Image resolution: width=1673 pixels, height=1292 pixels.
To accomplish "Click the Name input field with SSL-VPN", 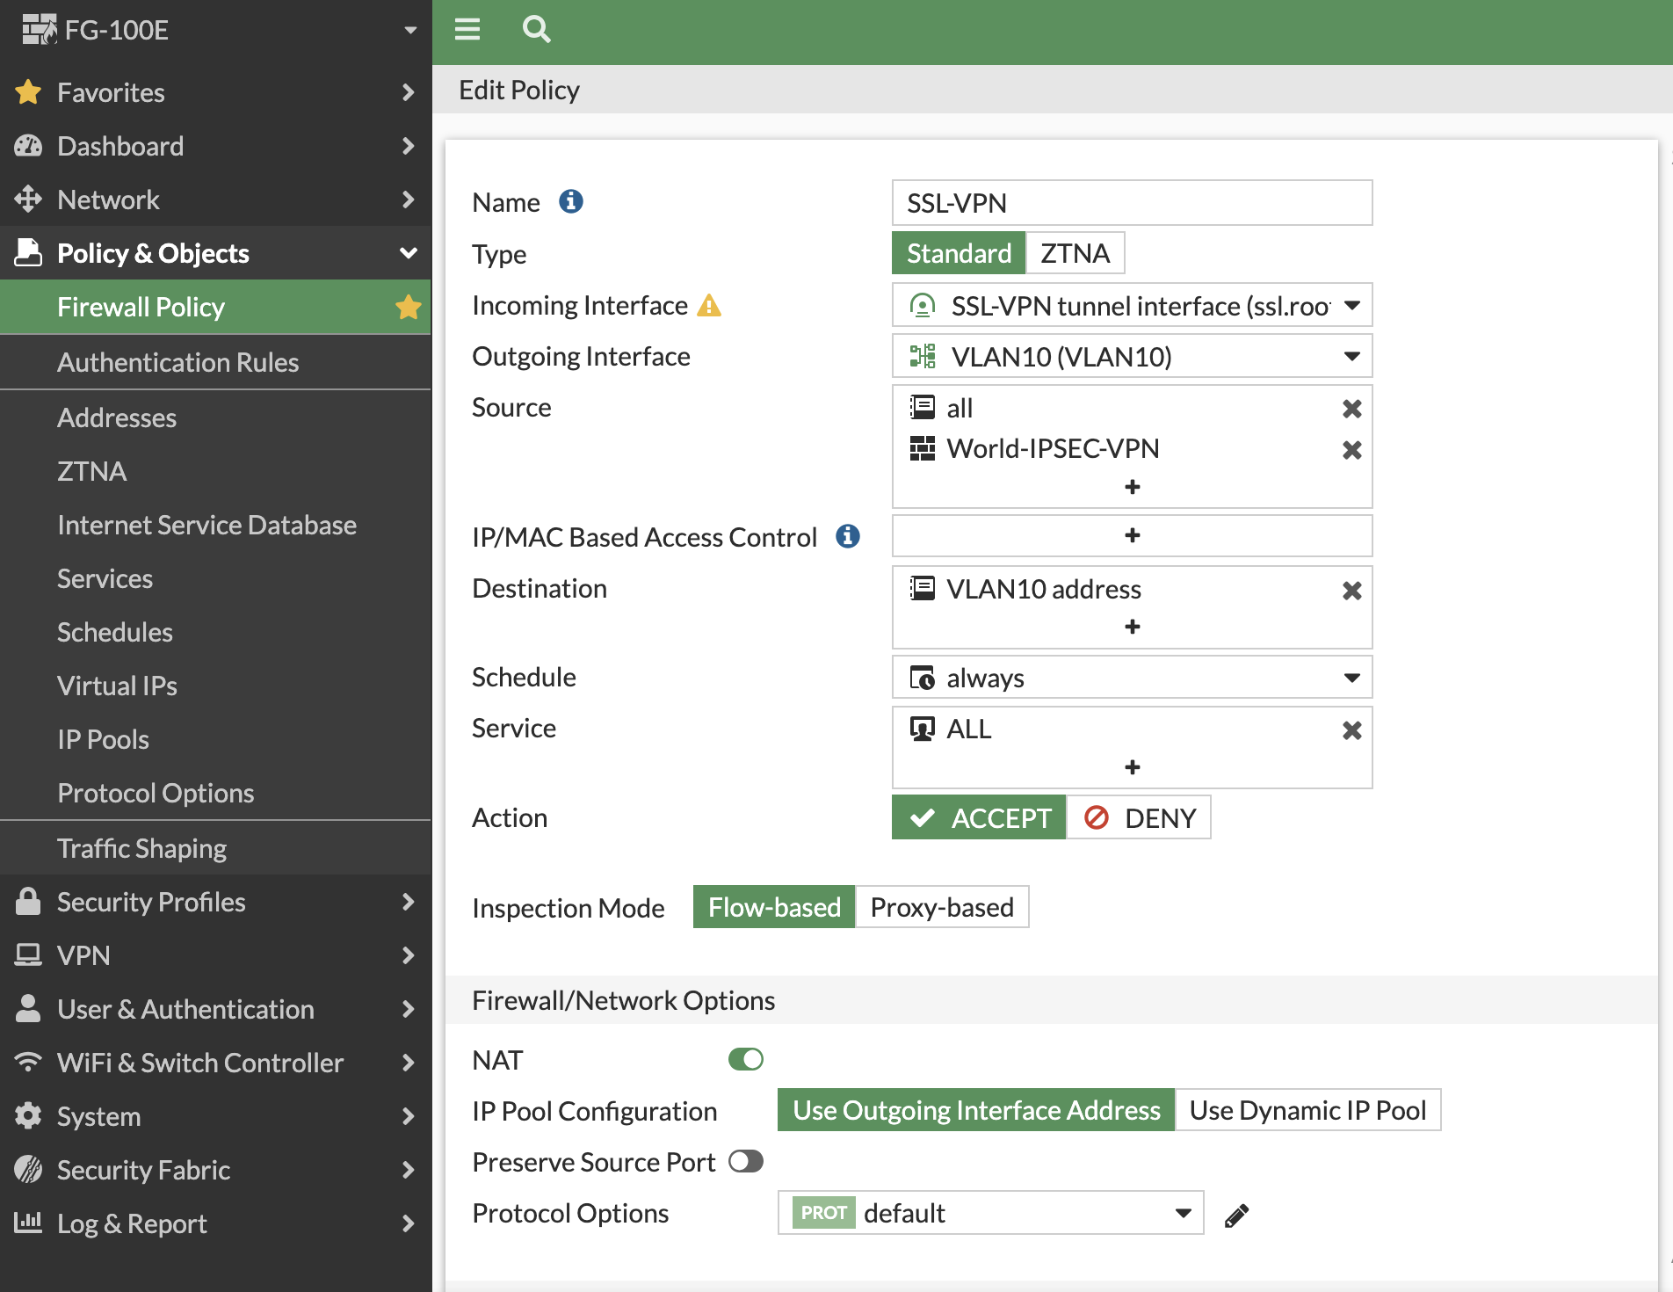I will click(1132, 203).
